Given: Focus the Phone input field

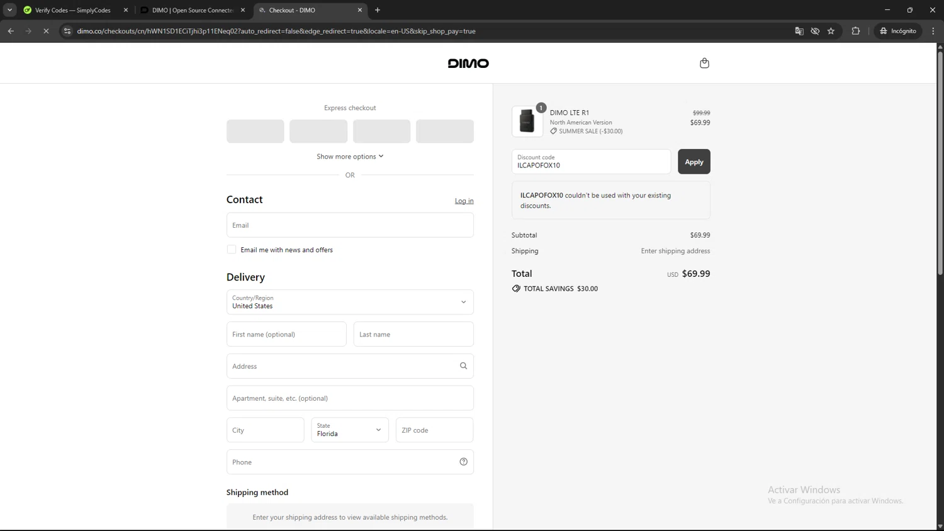Looking at the screenshot, I should [350, 462].
